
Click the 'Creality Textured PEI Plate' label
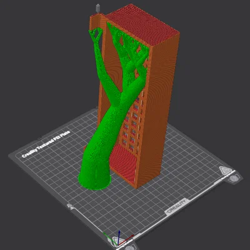click(x=46, y=144)
